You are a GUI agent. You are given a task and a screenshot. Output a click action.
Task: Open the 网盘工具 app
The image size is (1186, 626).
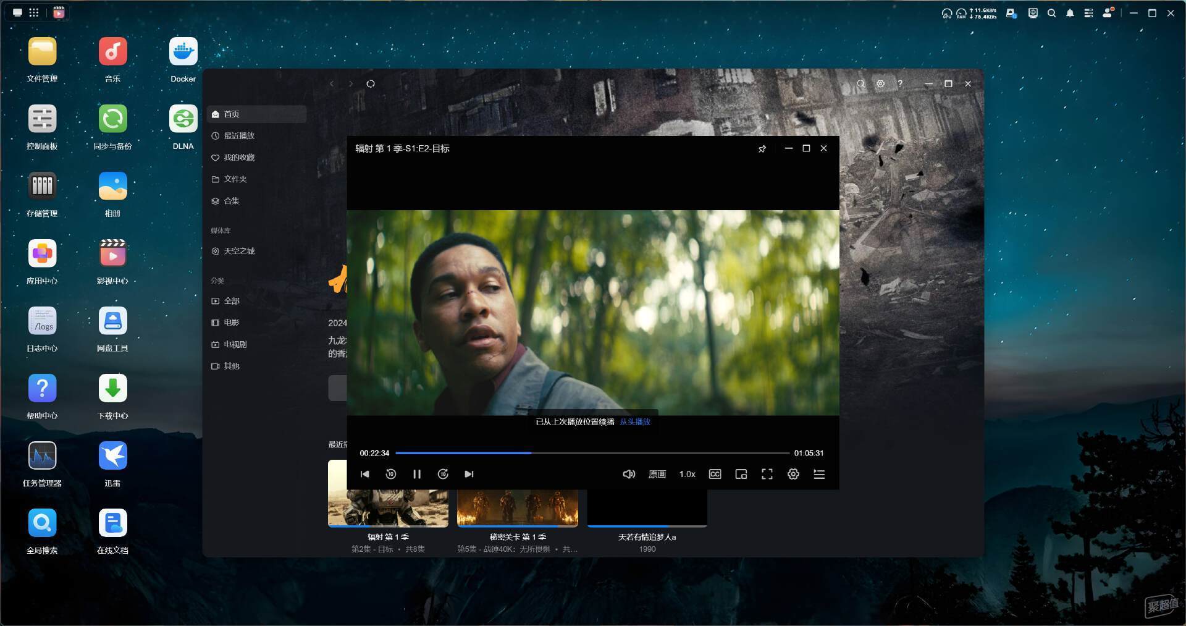[112, 321]
